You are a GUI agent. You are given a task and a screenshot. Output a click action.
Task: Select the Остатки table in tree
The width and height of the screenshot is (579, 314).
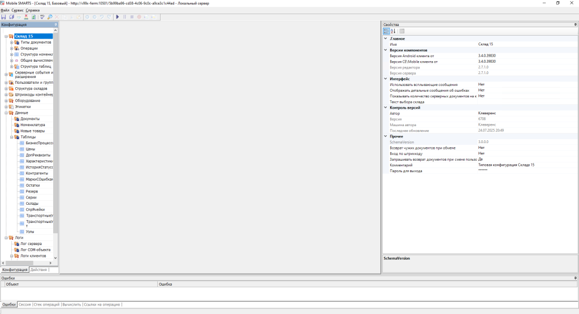click(x=32, y=185)
